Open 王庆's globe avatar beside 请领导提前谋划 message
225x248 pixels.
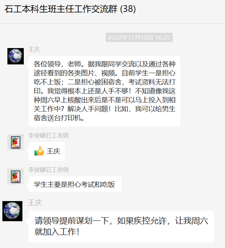click(12, 211)
